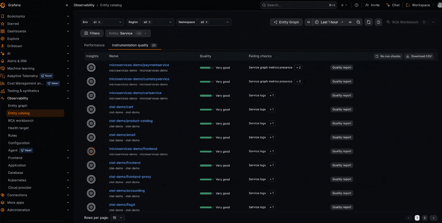Image resolution: width=442 pixels, height=223 pixels.
Task: Click the quality bar for otel-demo/email
Action: [206, 138]
